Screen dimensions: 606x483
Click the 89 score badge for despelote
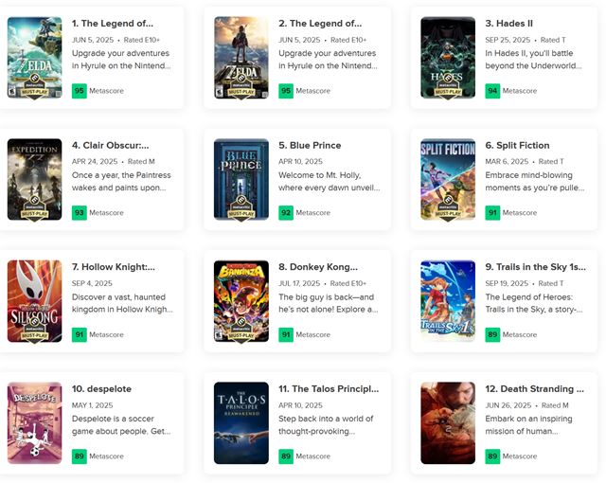[80, 456]
